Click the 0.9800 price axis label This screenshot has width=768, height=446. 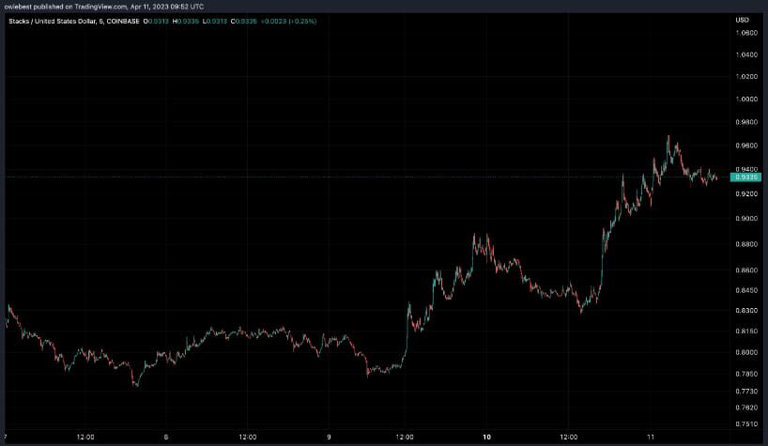tap(746, 122)
